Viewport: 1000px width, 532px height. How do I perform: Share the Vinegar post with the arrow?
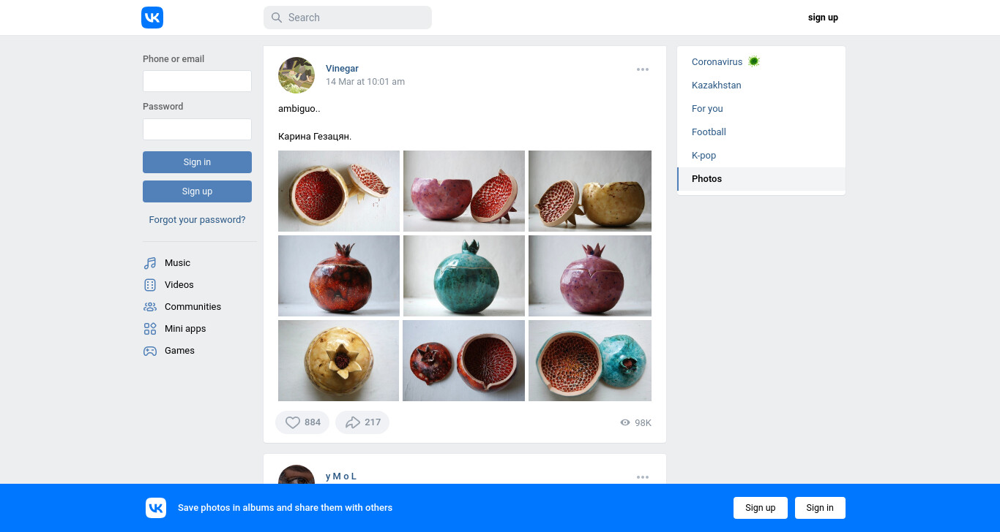[x=362, y=422]
